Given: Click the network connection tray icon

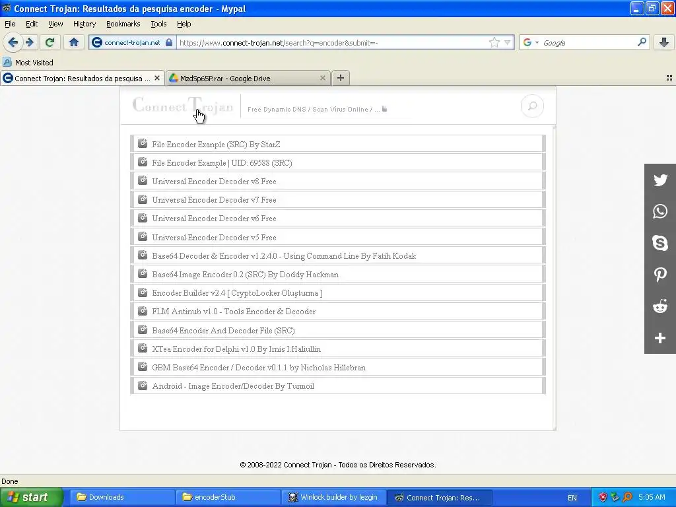Looking at the screenshot, I should click(615, 497).
